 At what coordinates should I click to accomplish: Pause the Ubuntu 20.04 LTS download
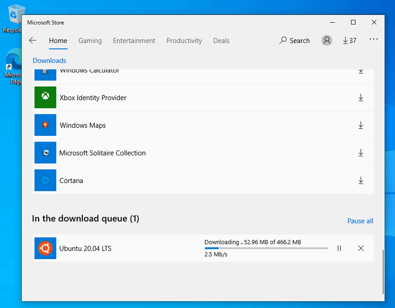click(339, 248)
